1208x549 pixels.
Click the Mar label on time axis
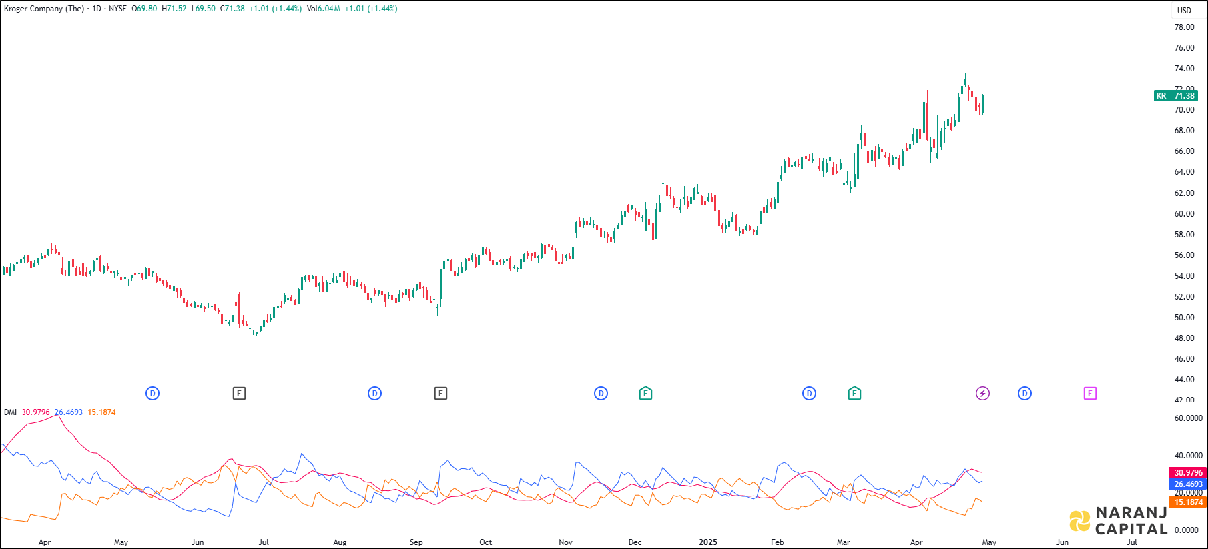(843, 542)
